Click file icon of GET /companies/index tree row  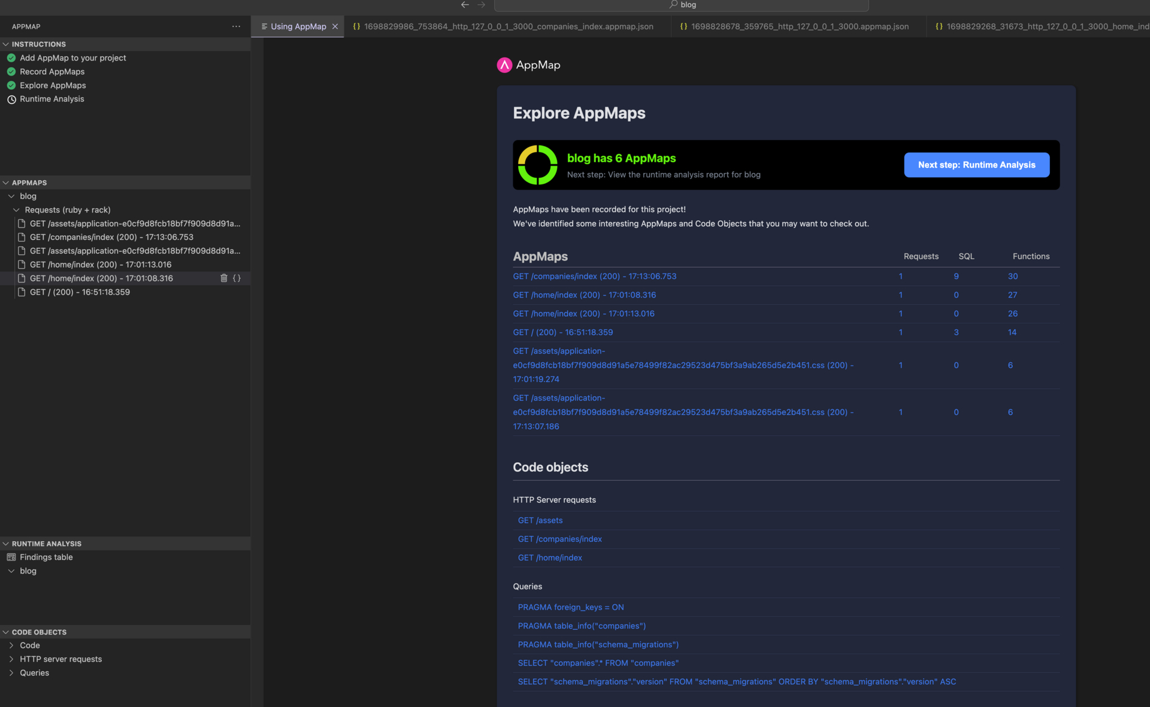[x=22, y=237]
